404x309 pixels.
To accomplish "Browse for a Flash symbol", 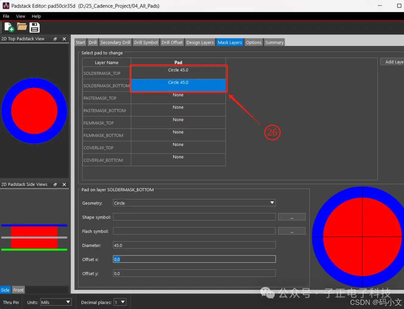I will [x=292, y=231].
